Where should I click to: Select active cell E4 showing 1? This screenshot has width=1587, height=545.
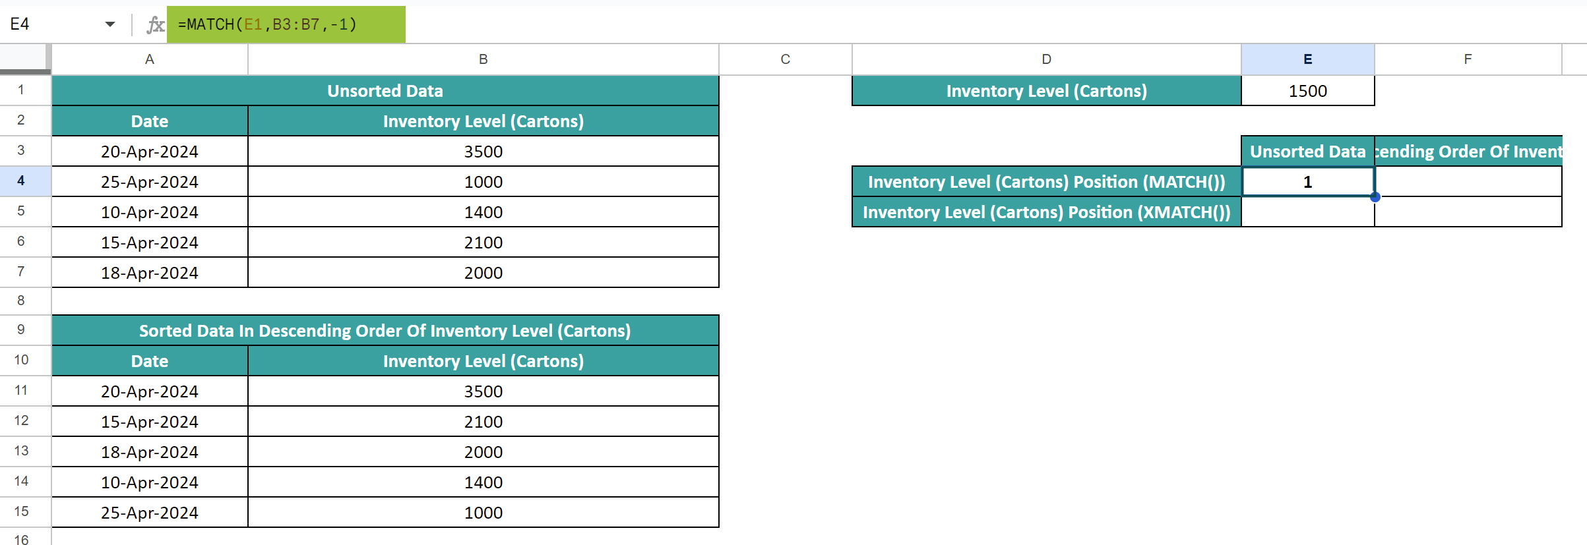click(1308, 182)
